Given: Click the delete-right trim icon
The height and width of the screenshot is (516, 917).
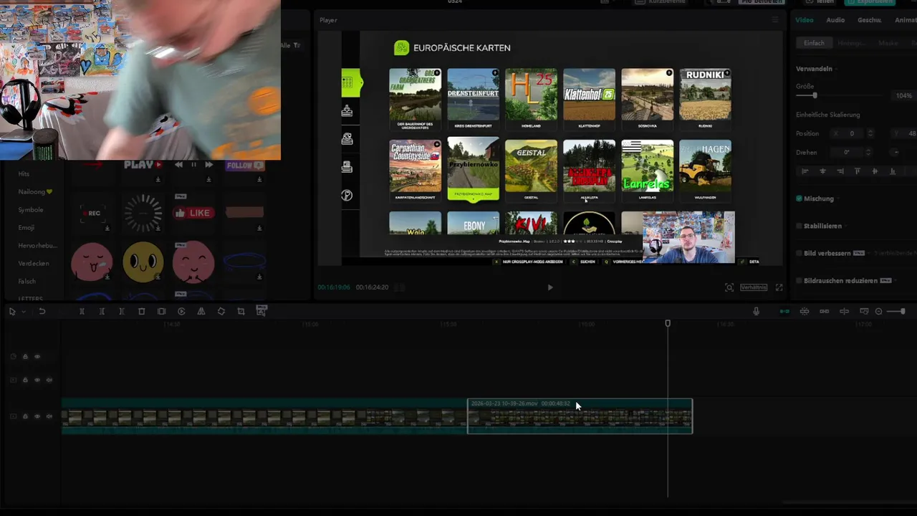Looking at the screenshot, I should point(122,312).
